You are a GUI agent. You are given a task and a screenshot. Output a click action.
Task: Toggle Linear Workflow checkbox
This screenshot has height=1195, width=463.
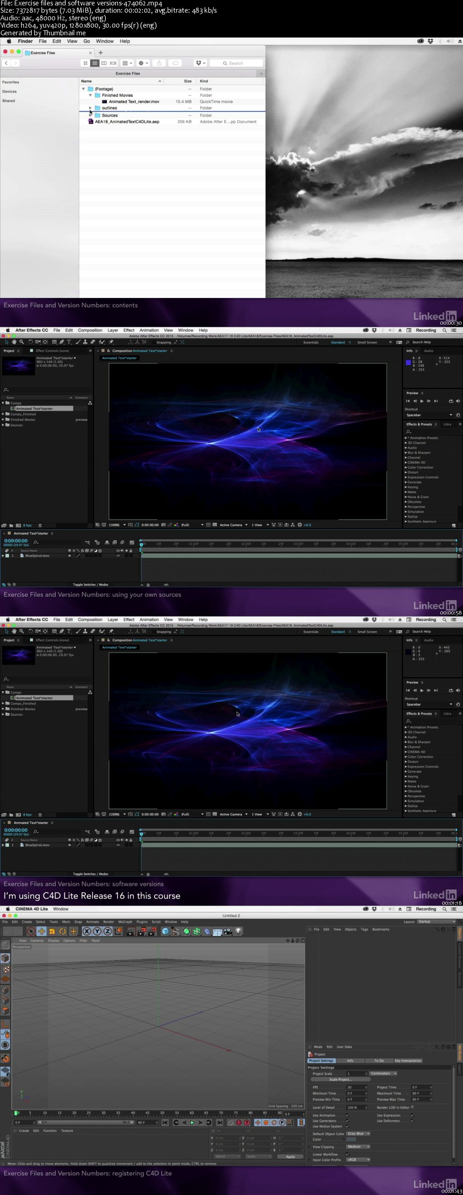click(x=348, y=1154)
